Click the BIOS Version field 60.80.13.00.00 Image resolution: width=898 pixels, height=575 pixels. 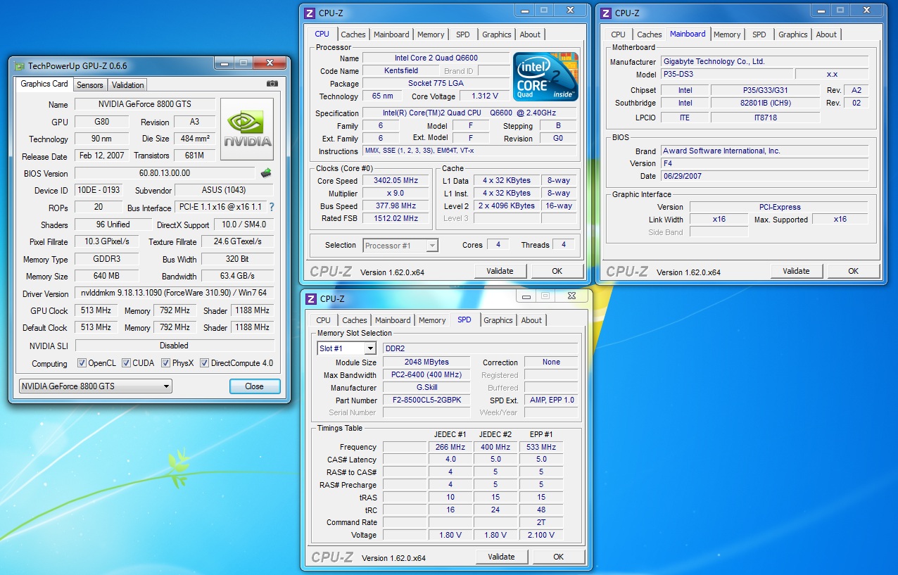(165, 173)
